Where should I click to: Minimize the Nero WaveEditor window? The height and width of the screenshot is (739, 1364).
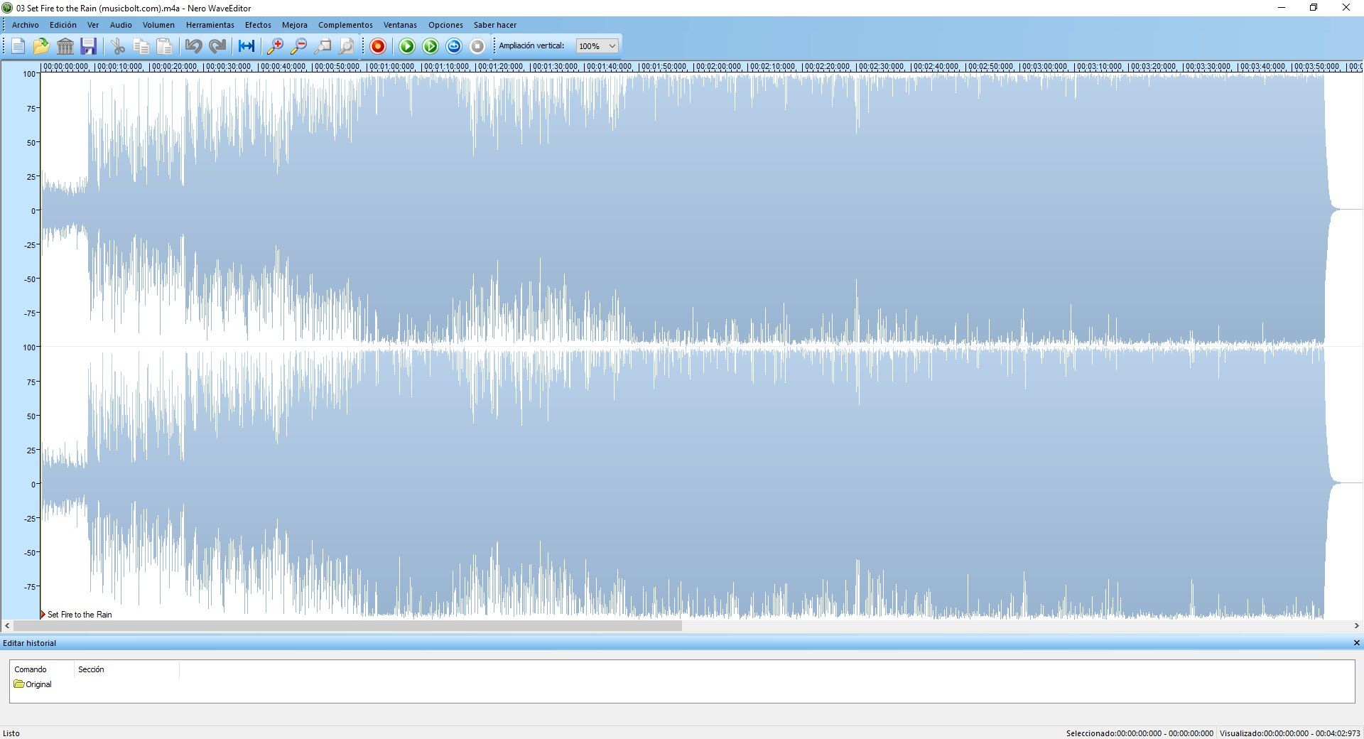click(x=1282, y=8)
